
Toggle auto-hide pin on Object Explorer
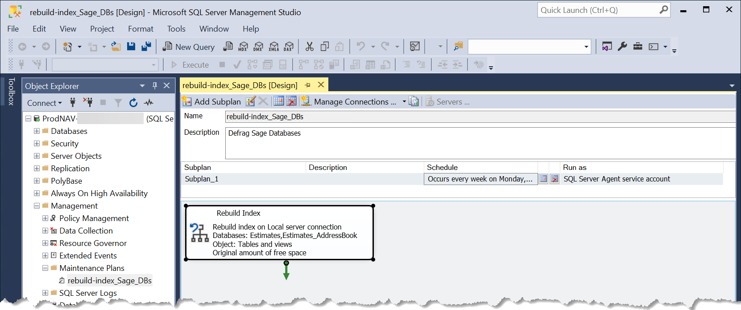click(x=155, y=85)
